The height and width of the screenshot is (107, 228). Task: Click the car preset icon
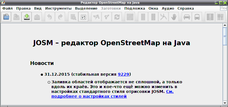coord(187,17)
